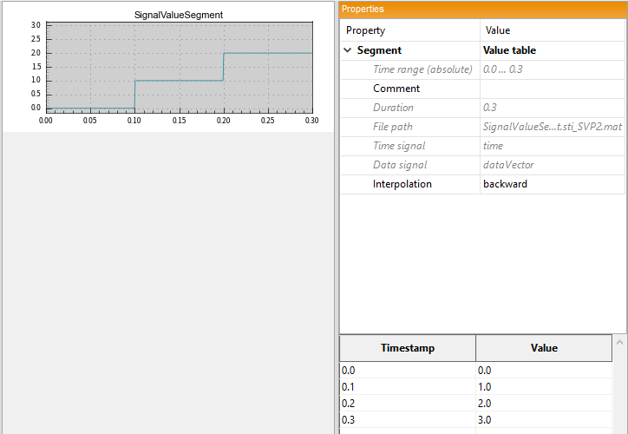This screenshot has height=434, width=628.
Task: Click the Value column header in the value table
Action: click(x=544, y=348)
